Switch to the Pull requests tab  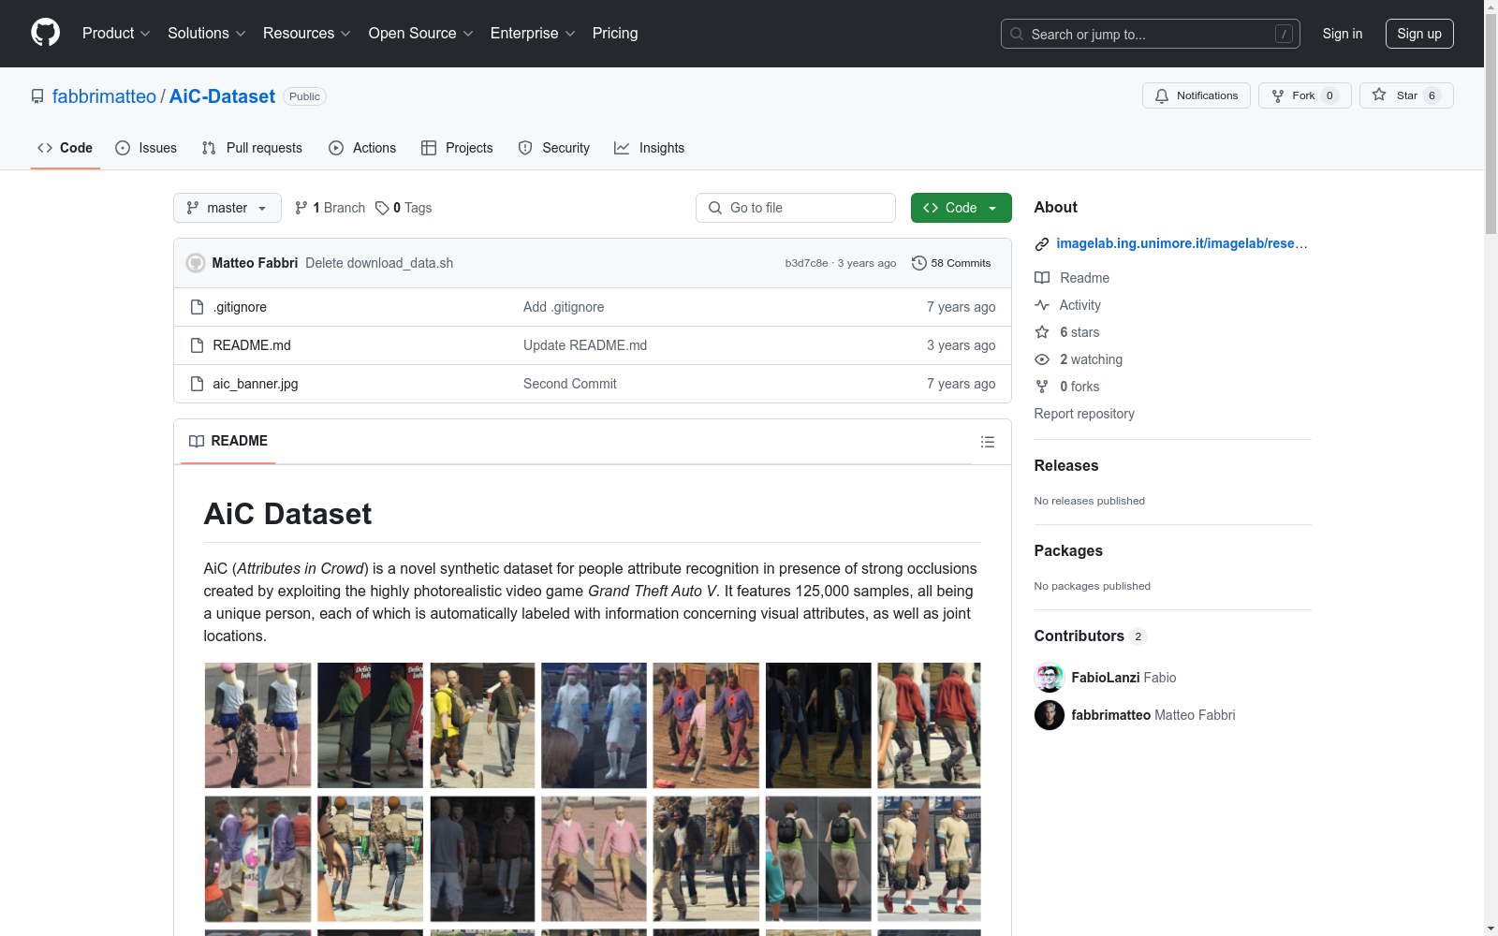[252, 148]
